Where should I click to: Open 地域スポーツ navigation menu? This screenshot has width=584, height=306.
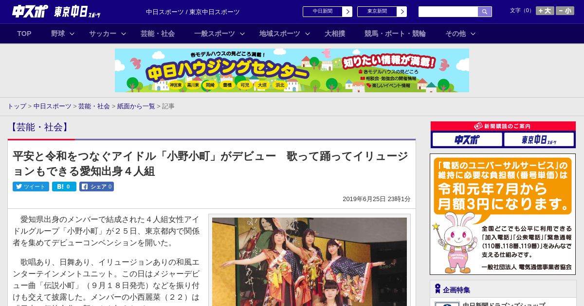click(280, 34)
